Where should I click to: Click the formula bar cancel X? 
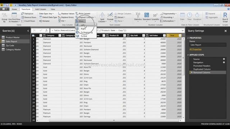point(34,30)
